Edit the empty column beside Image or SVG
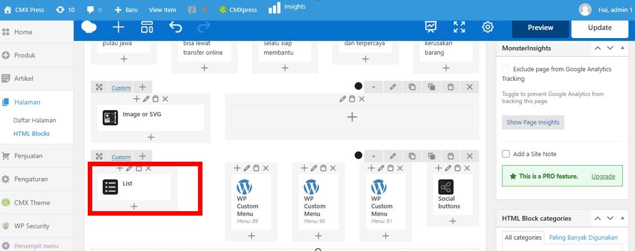This screenshot has height=251, width=635. click(x=343, y=99)
